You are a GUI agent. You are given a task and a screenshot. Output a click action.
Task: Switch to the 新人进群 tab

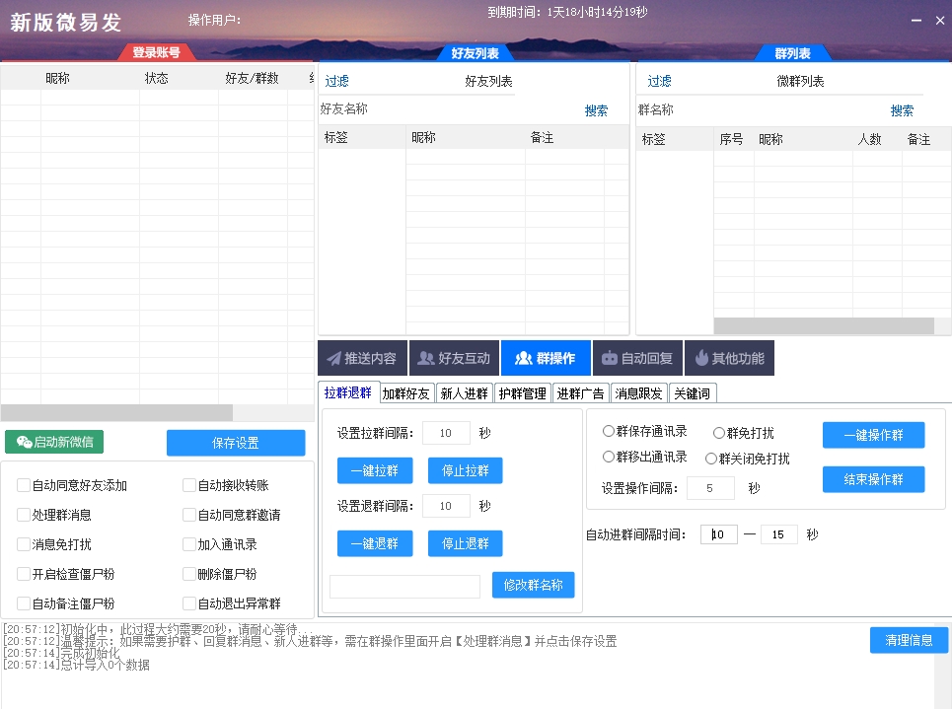[465, 391]
